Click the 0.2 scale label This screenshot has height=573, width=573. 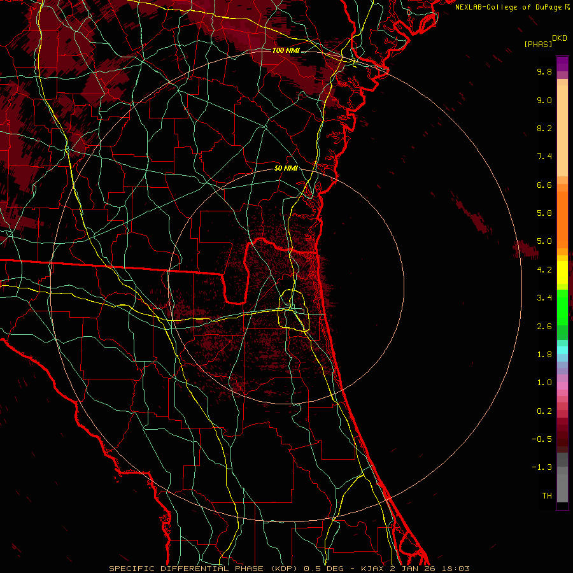[x=544, y=411]
